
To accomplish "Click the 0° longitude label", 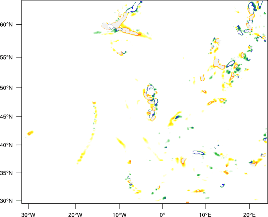I will point(162,215).
